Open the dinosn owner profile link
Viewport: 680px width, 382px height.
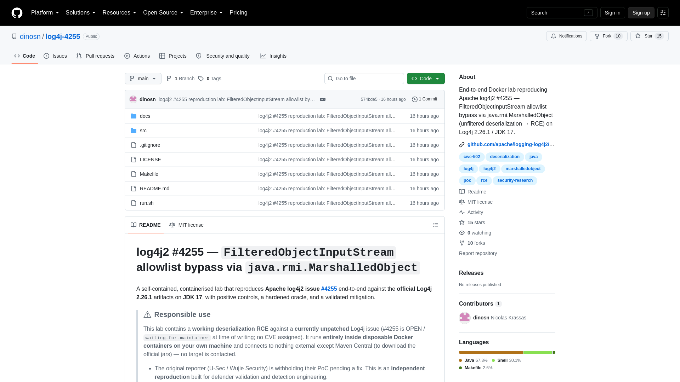click(30, 36)
